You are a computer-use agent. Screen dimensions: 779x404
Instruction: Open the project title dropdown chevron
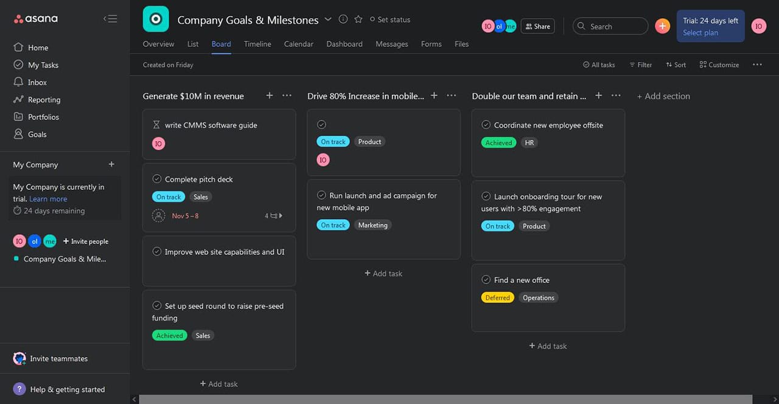[x=328, y=19]
